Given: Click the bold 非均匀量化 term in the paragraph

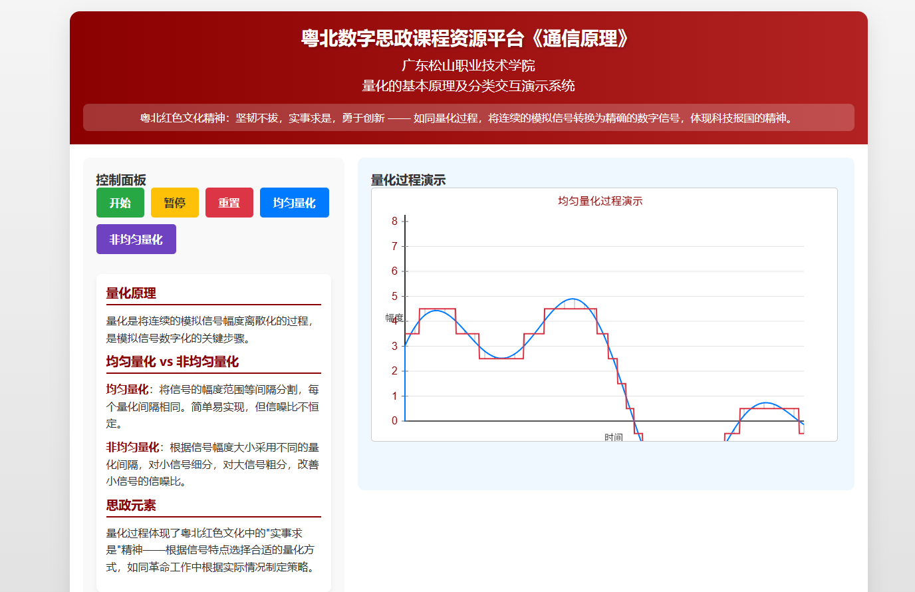Looking at the screenshot, I should pos(132,448).
